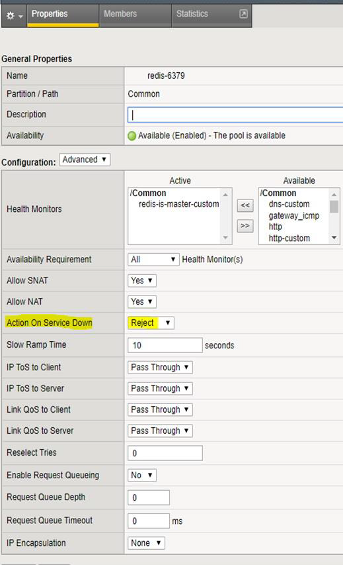Click the green availability status icon
Image resolution: width=343 pixels, height=565 pixels.
(x=132, y=136)
